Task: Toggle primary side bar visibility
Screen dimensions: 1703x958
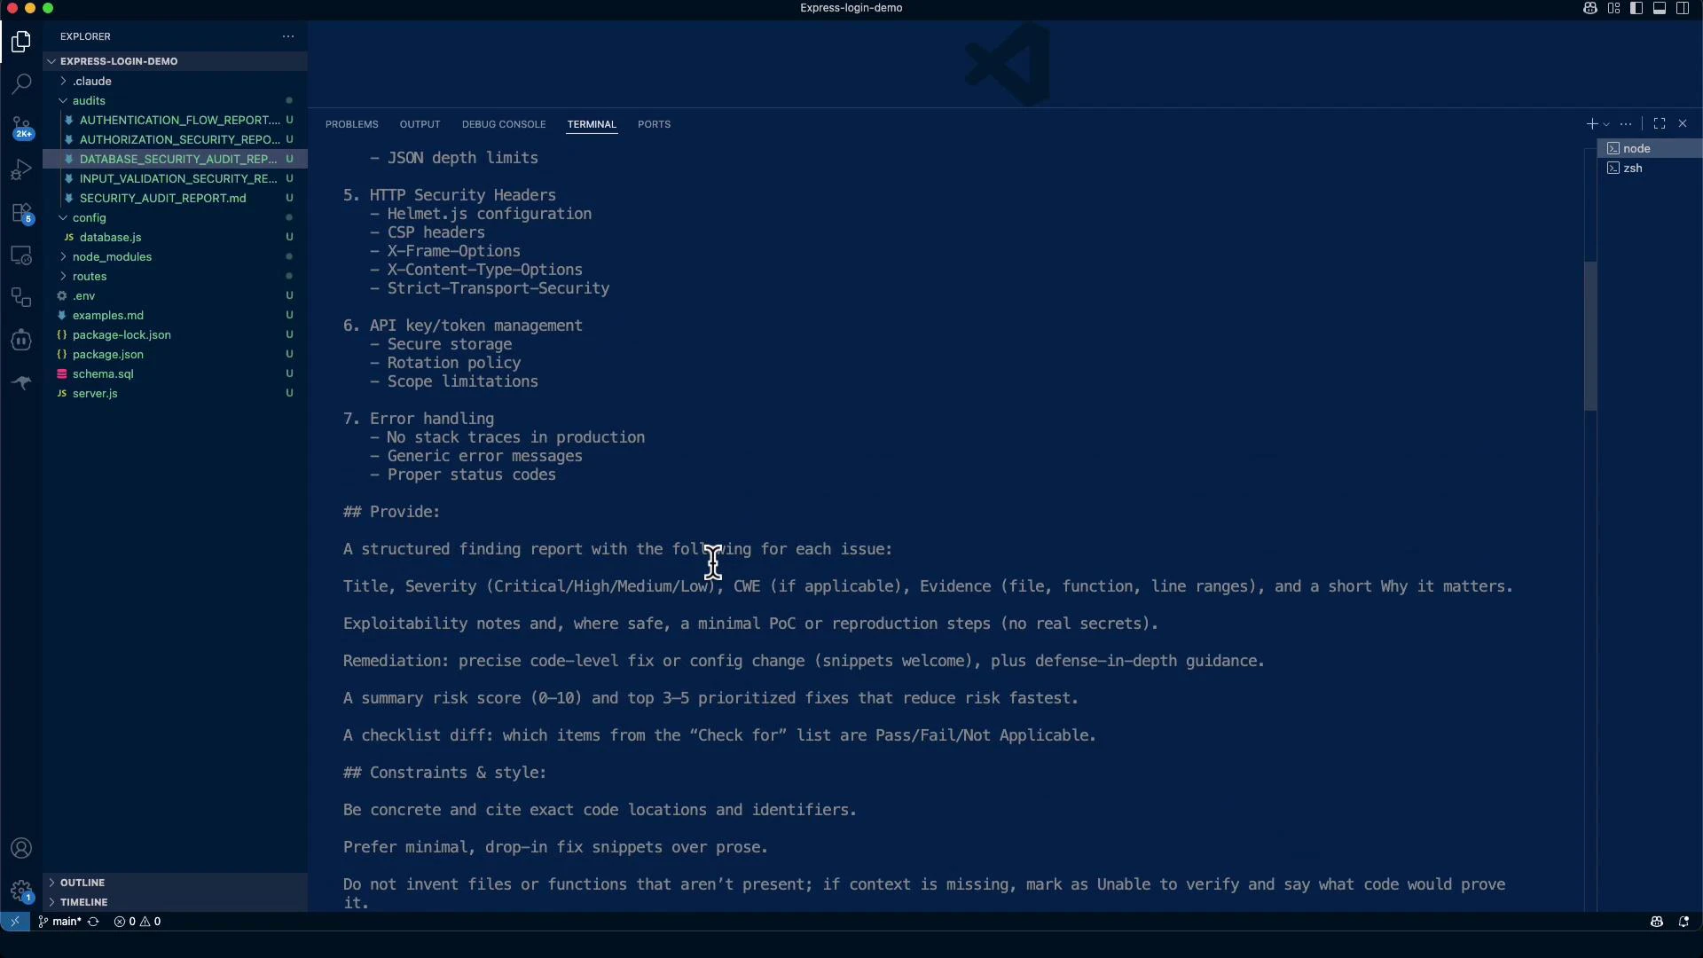Action: point(1636,8)
